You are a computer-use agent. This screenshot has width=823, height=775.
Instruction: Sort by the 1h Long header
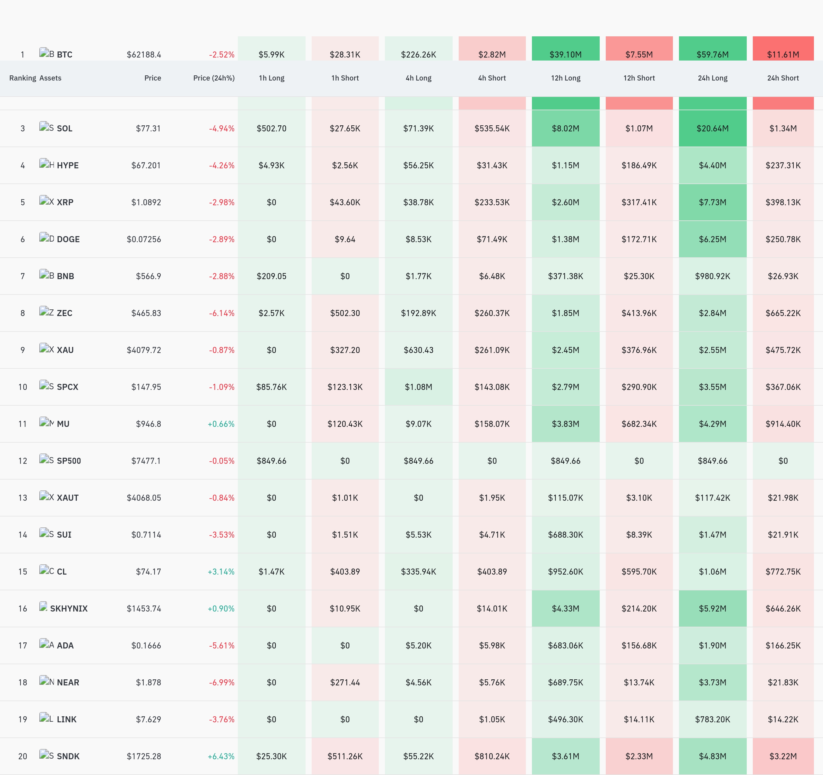(272, 78)
